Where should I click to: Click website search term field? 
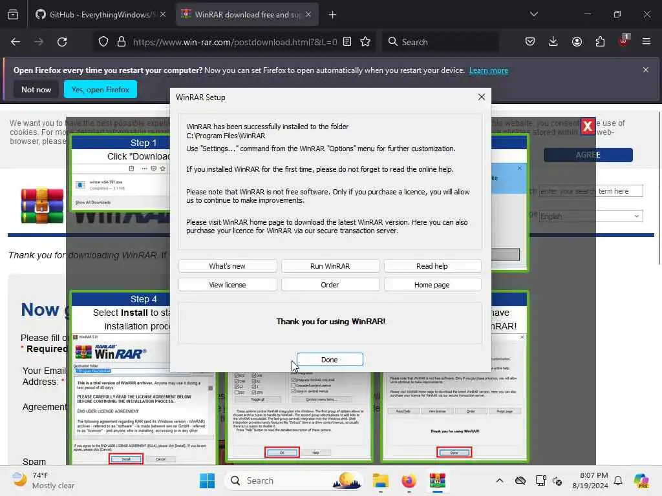(x=591, y=191)
